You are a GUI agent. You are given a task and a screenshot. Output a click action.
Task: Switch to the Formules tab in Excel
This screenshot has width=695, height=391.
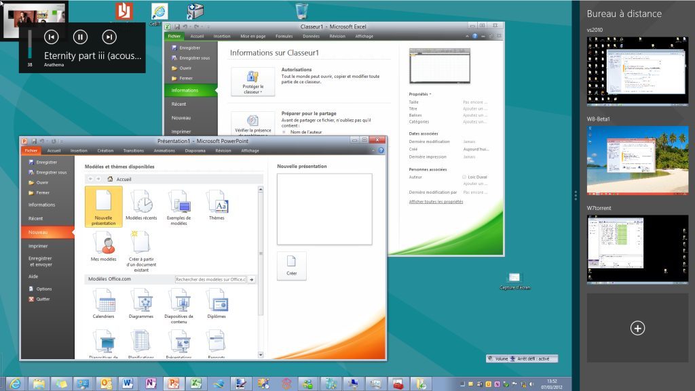(x=284, y=37)
